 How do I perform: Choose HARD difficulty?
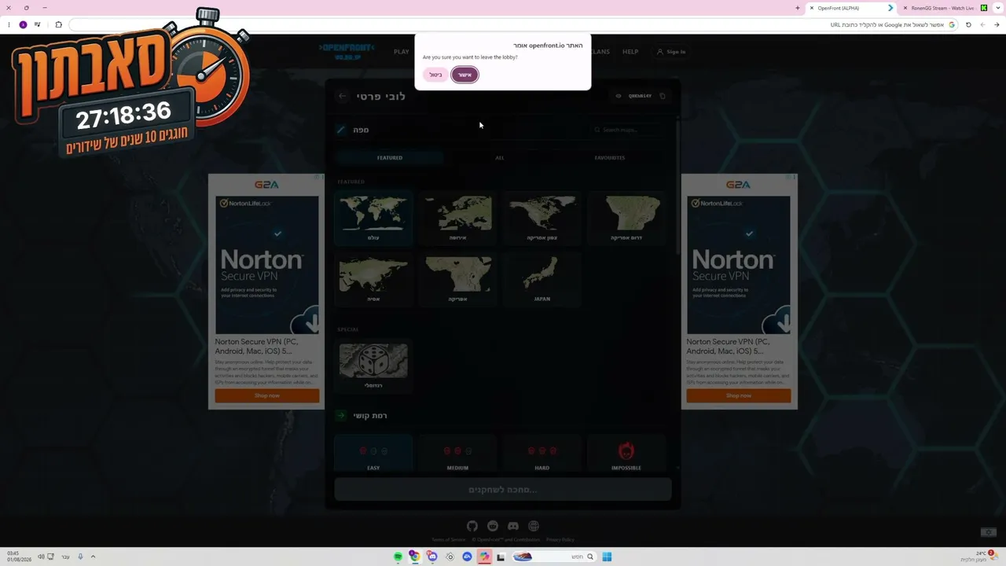[x=542, y=454]
